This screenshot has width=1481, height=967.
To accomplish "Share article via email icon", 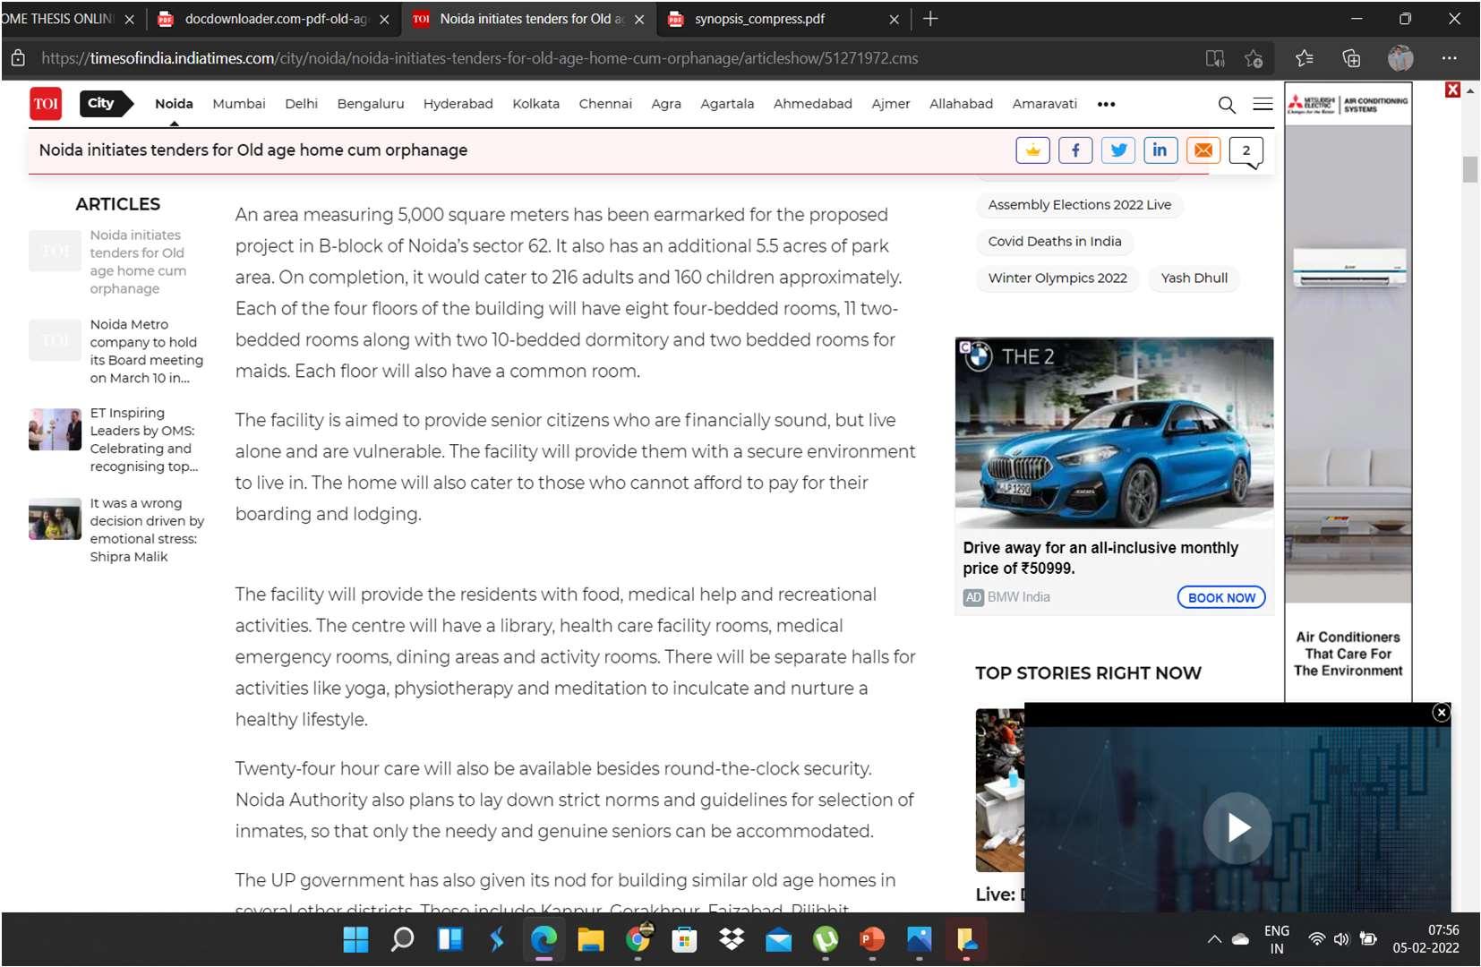I will pos(1203,150).
